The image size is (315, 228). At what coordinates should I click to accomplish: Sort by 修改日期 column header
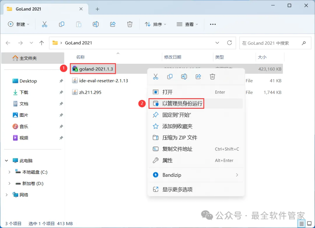(173, 57)
